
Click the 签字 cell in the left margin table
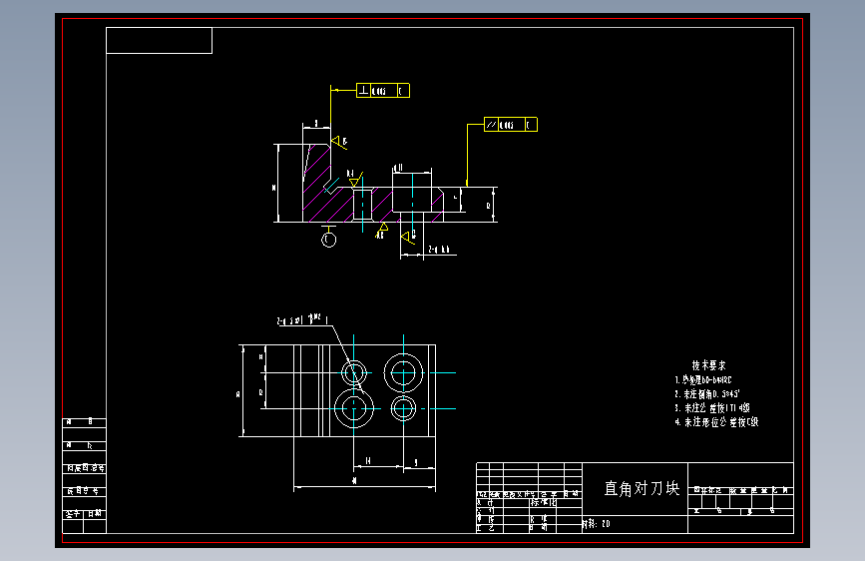[73, 514]
